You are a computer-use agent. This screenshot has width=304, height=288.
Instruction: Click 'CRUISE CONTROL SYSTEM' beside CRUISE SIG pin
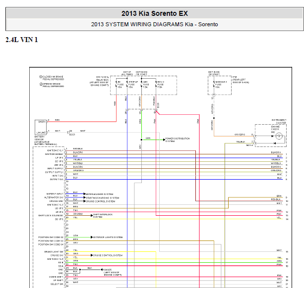(x=108, y=255)
